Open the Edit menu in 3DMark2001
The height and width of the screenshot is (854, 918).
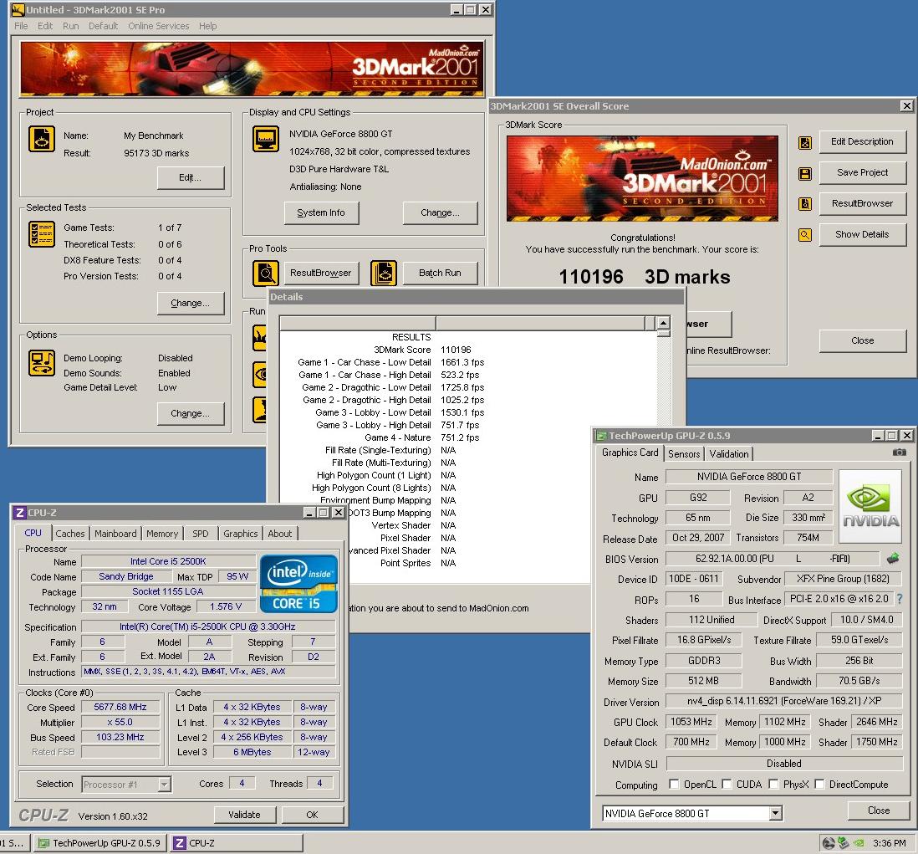45,26
